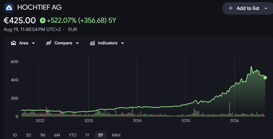This screenshot has height=139, width=273.
Task: Click the HOCHTIEF AG company logo icon
Action: coord(9,8)
